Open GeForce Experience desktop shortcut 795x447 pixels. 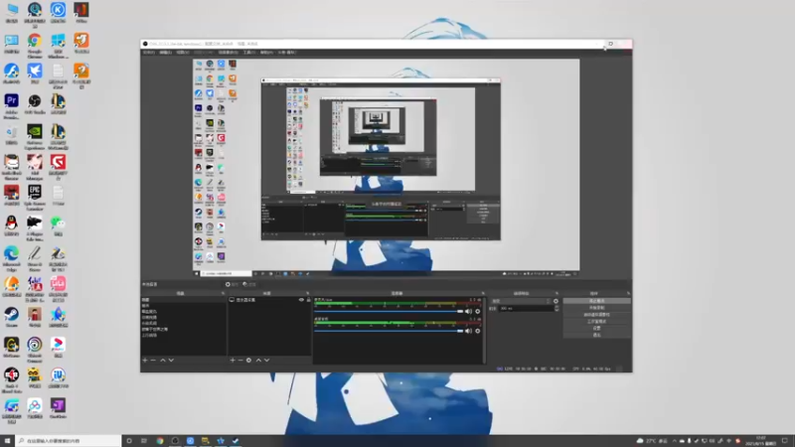[x=35, y=137]
